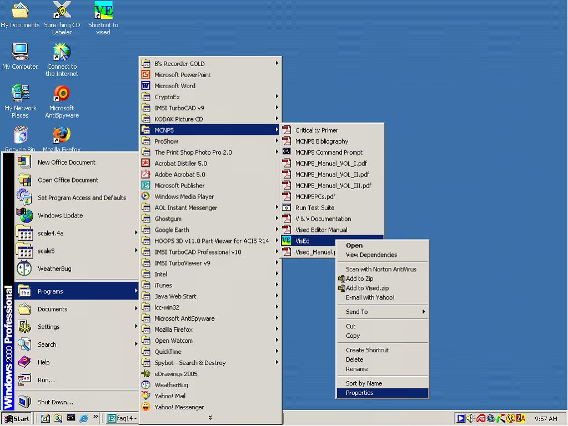Screen dimensions: 568x426
Task: Click the Start button
Action: click(17, 418)
